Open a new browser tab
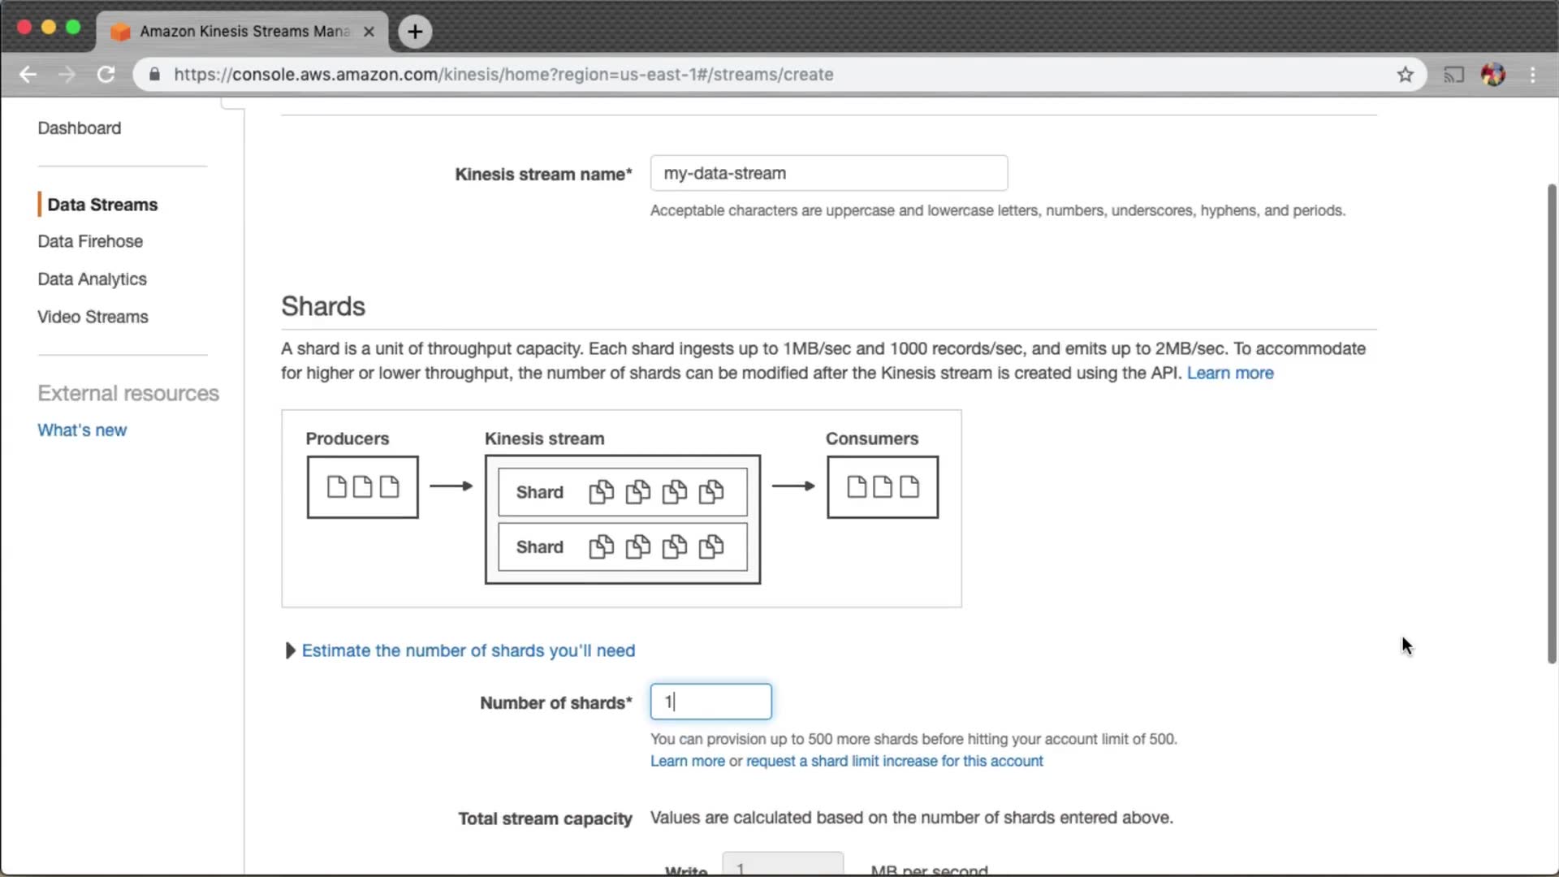 [x=415, y=32]
